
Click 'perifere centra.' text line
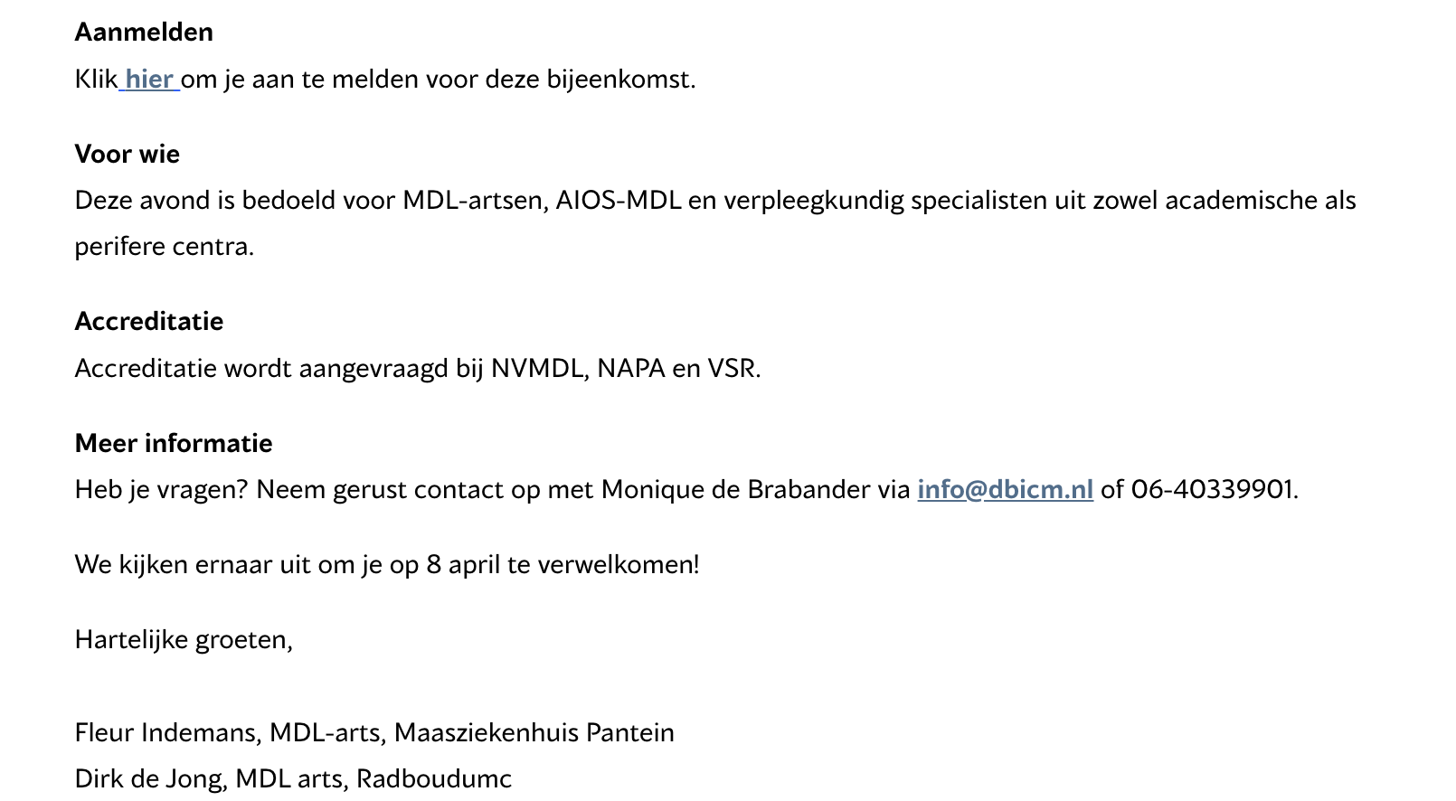point(165,247)
